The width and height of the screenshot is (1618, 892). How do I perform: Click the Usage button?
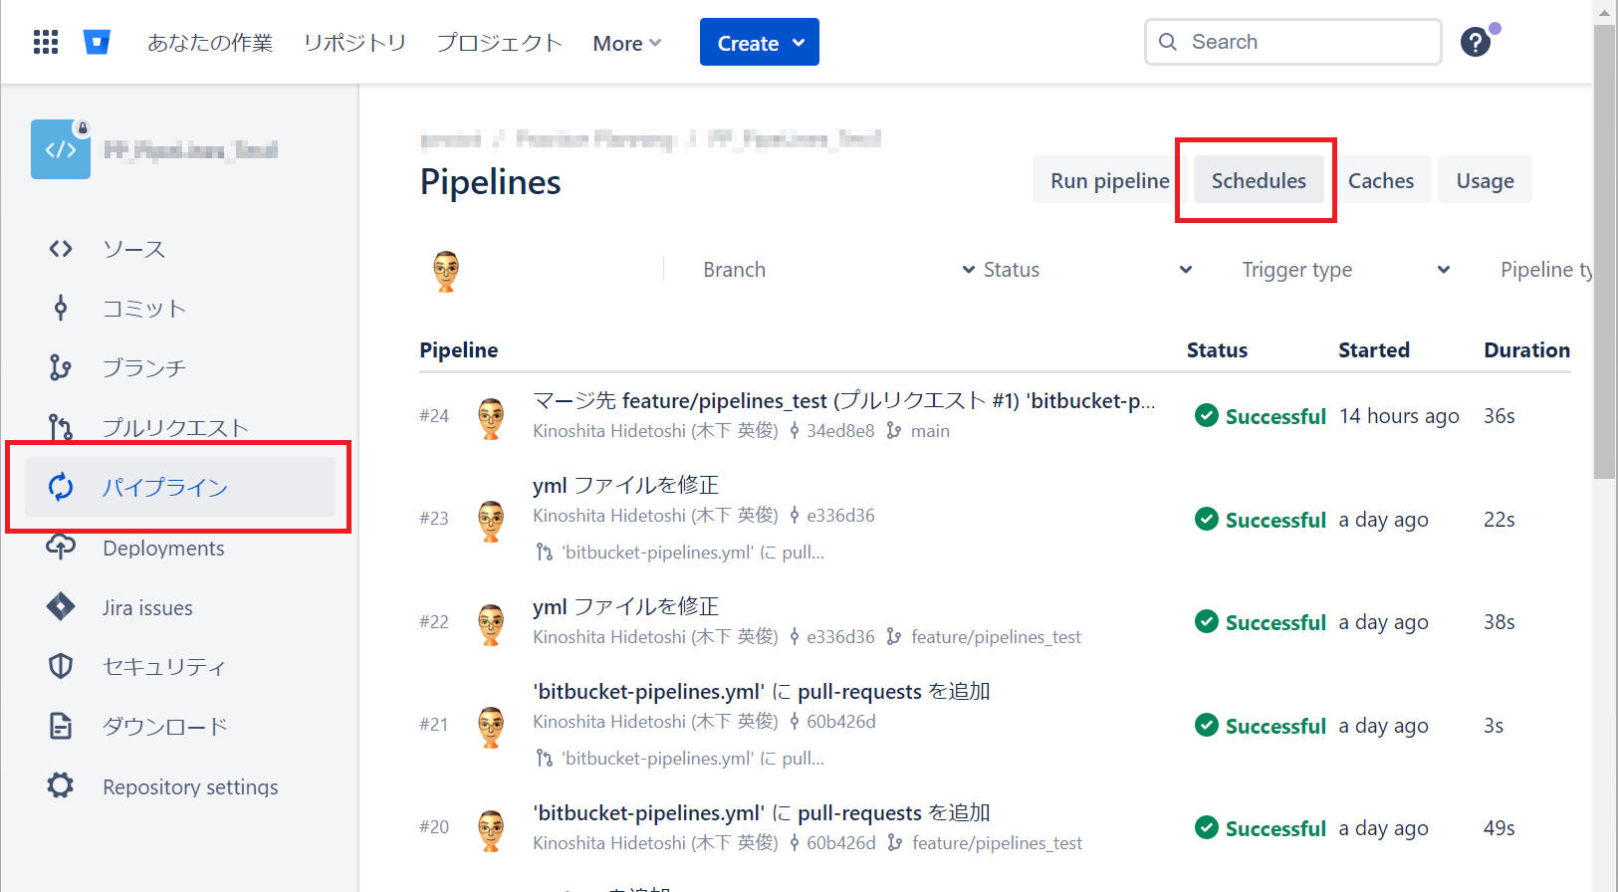point(1485,180)
